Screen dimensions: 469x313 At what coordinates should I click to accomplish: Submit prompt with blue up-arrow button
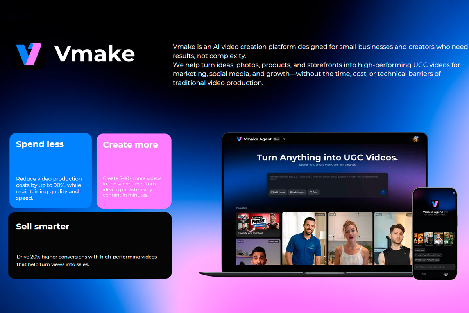pos(383,192)
